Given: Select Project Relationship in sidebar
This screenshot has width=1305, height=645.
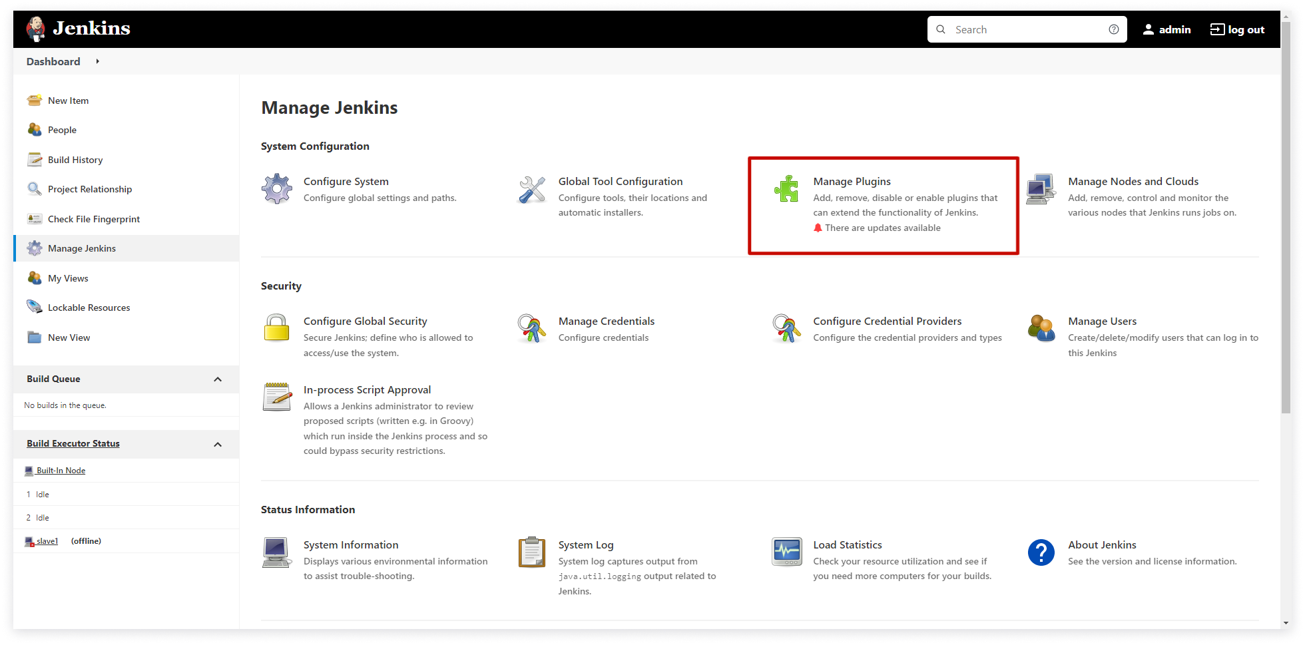Looking at the screenshot, I should (90, 189).
